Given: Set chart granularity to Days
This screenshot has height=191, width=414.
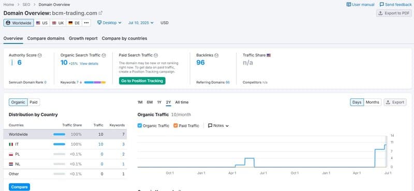Looking at the screenshot, I should point(357,102).
